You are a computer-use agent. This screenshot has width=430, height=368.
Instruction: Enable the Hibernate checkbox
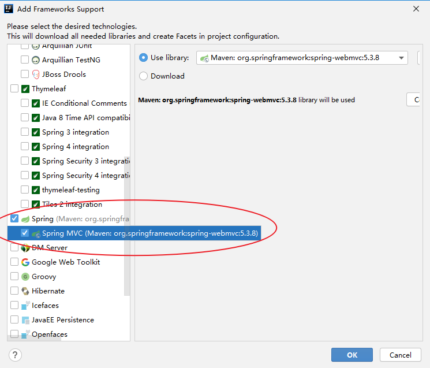point(14,291)
